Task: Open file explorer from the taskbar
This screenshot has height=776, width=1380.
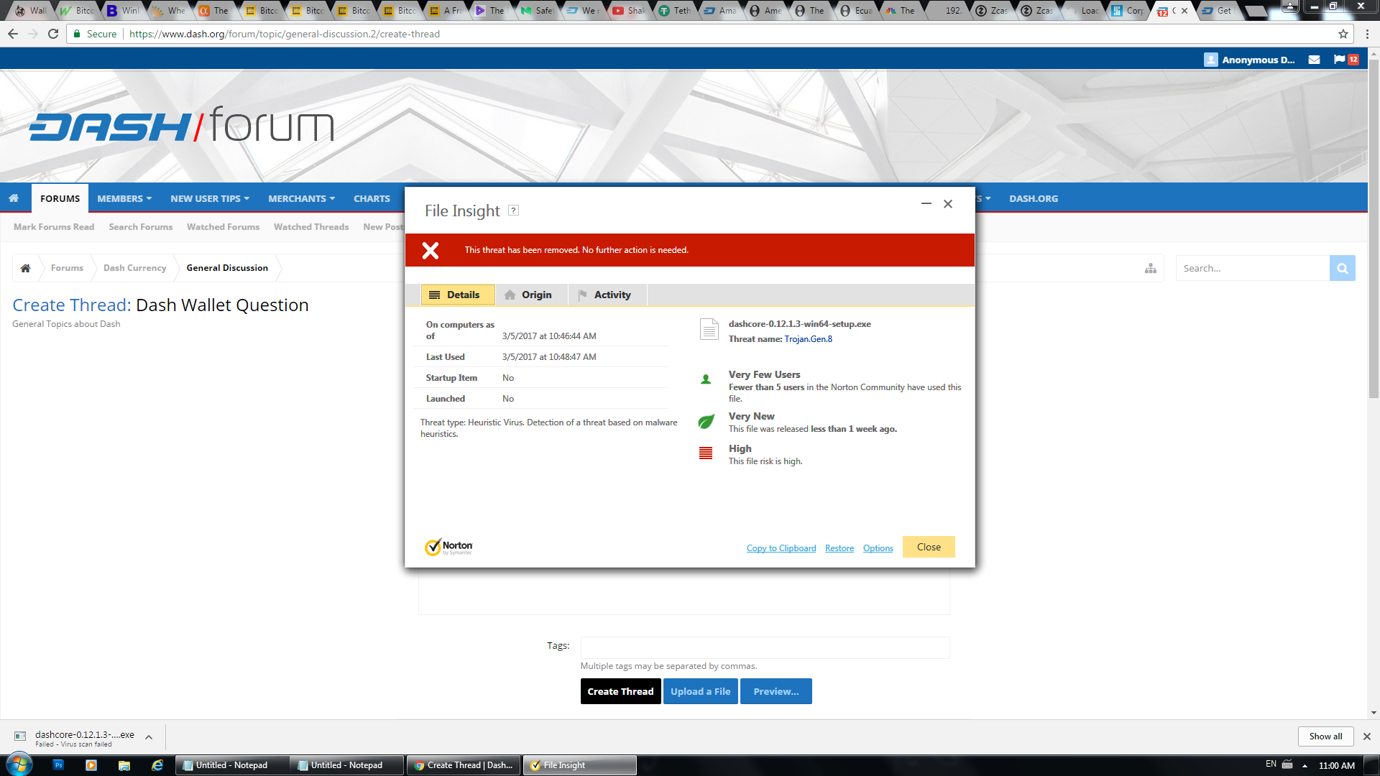Action: click(x=124, y=765)
